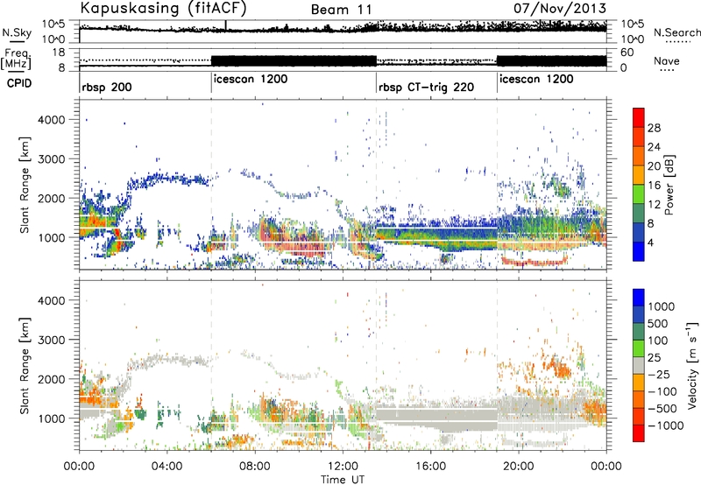The image size is (701, 485).
Task: Click the '28' tick on the Power scale
Action: tap(654, 128)
